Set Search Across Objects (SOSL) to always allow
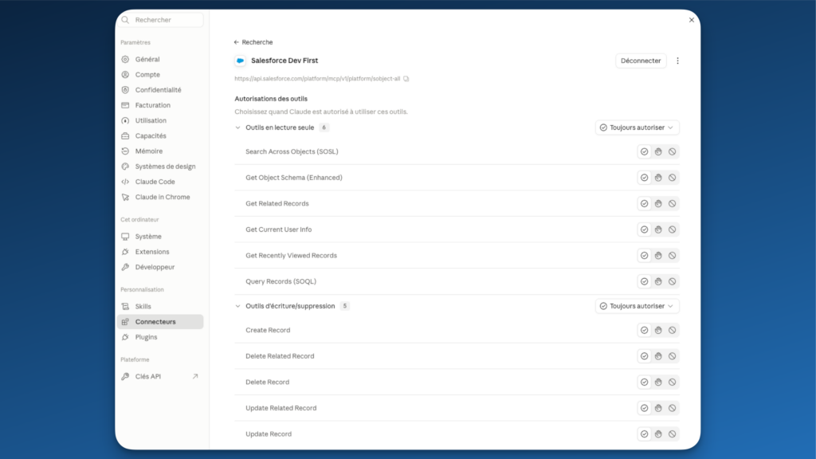The height and width of the screenshot is (459, 816). click(644, 151)
